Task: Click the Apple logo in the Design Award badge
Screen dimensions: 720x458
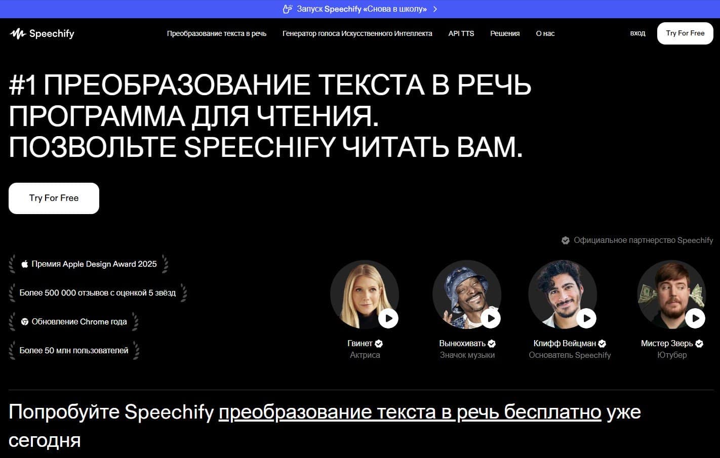Action: (24, 264)
